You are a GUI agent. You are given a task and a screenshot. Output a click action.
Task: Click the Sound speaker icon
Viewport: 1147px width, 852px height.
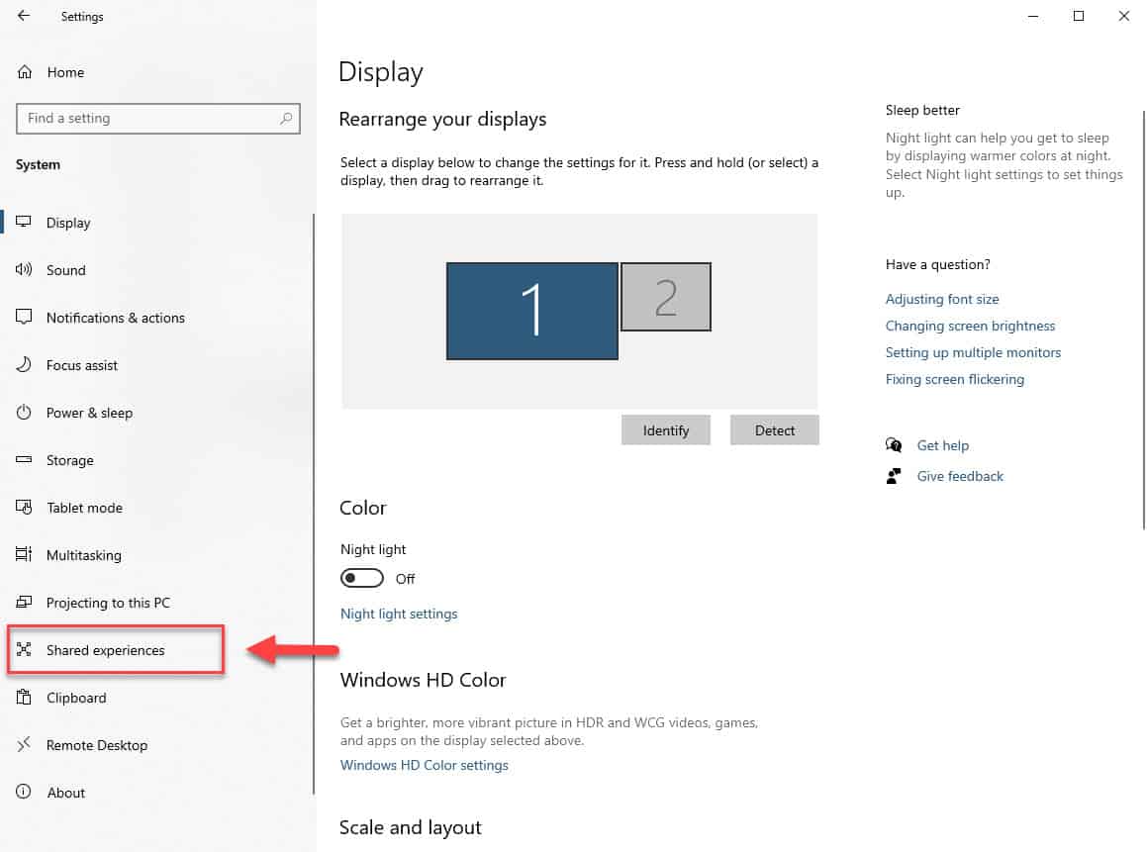pos(24,269)
